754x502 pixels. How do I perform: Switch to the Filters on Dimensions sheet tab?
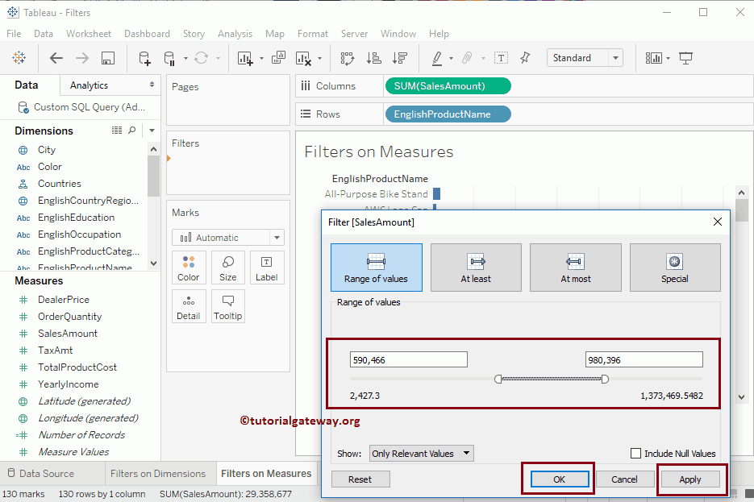coord(160,473)
